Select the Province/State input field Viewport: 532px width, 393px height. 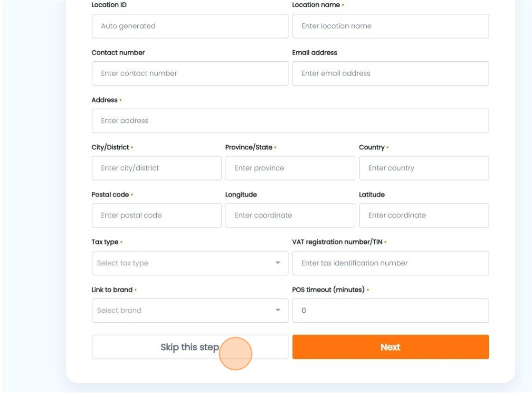pyautogui.click(x=290, y=168)
